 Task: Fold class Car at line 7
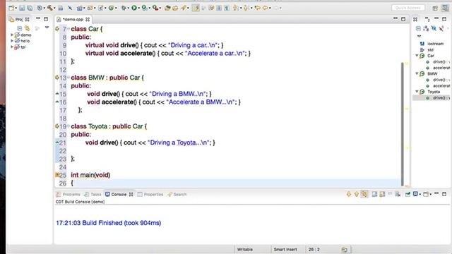tap(69, 28)
